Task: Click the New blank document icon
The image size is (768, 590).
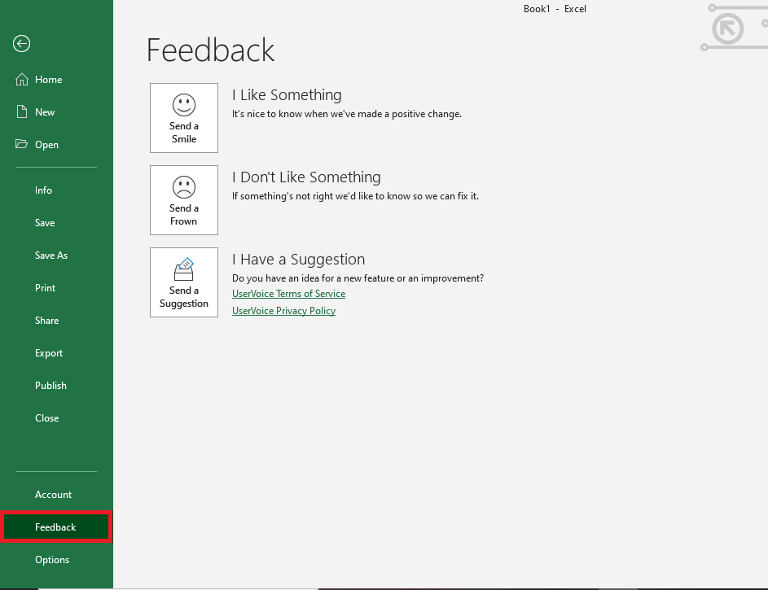Action: (21, 111)
